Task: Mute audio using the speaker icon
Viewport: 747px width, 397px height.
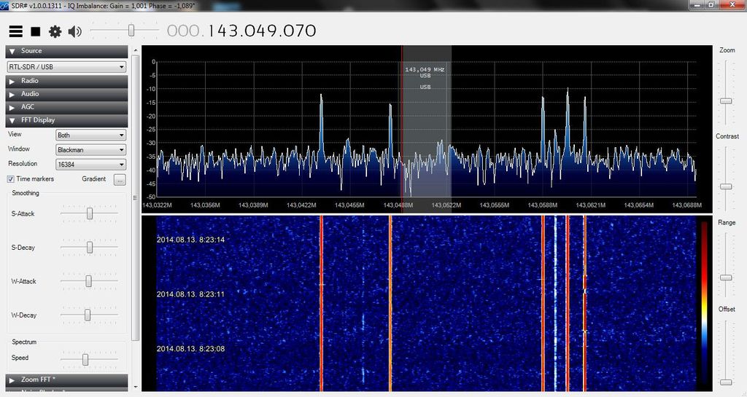Action: point(74,31)
